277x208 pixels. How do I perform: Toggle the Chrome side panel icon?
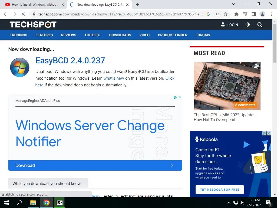[x=254, y=14]
